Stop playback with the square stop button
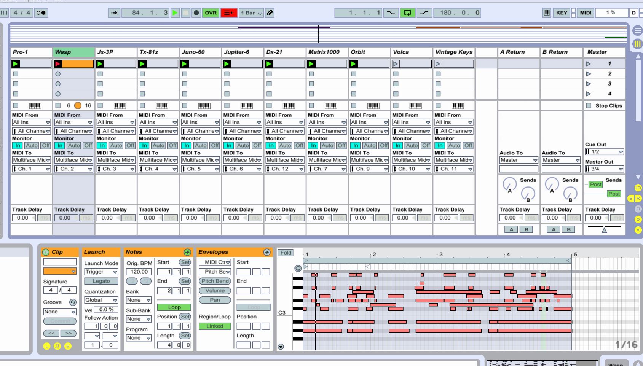 [x=186, y=13]
